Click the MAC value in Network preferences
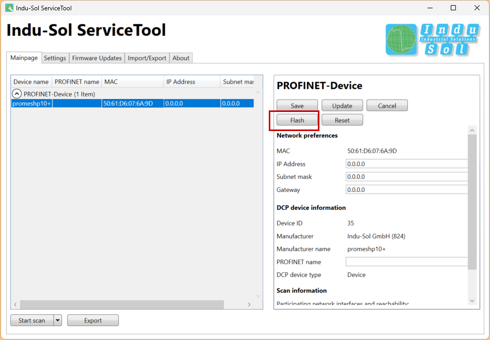Screen dimensions: 490x340 click(x=372, y=151)
